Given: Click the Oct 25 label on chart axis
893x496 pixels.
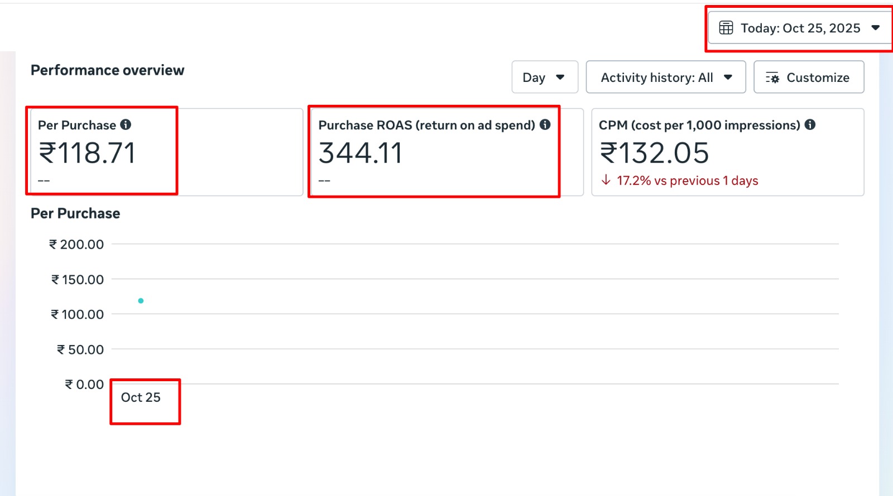Looking at the screenshot, I should tap(141, 397).
